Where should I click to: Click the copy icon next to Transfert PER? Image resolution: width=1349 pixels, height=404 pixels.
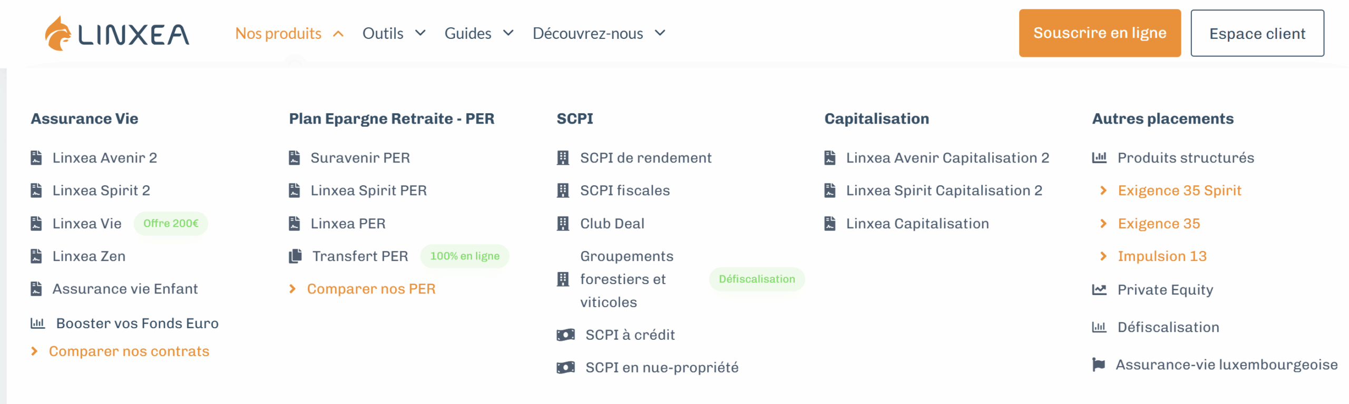294,256
